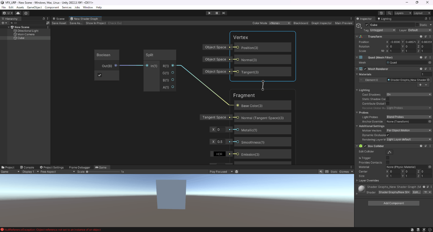433x232 pixels.
Task: Click the material Edit... button
Action: pyautogui.click(x=417, y=192)
